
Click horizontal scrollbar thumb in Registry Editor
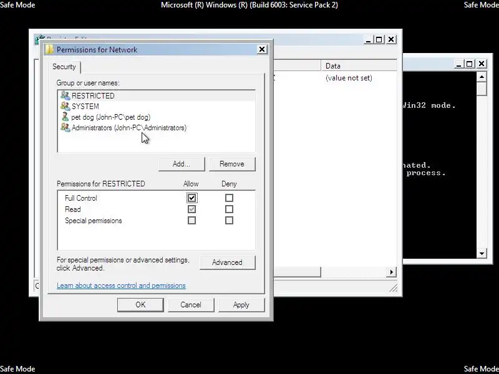click(x=298, y=272)
